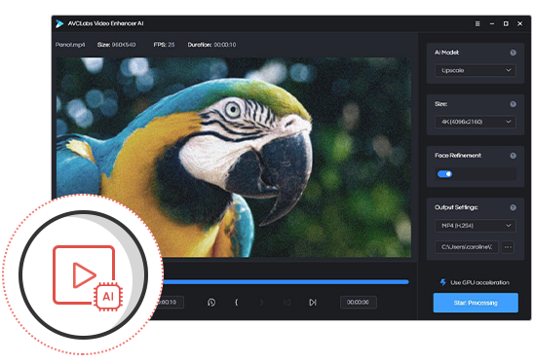
Task: Click the blue timeline progress bar
Action: click(286, 282)
